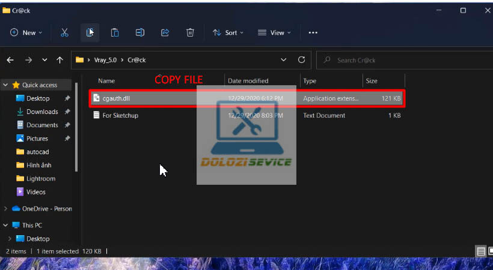This screenshot has height=270, width=493.
Task: Click the Cut scissors icon
Action: coord(64,32)
